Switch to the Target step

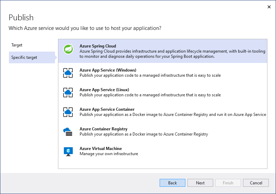[x=17, y=45]
